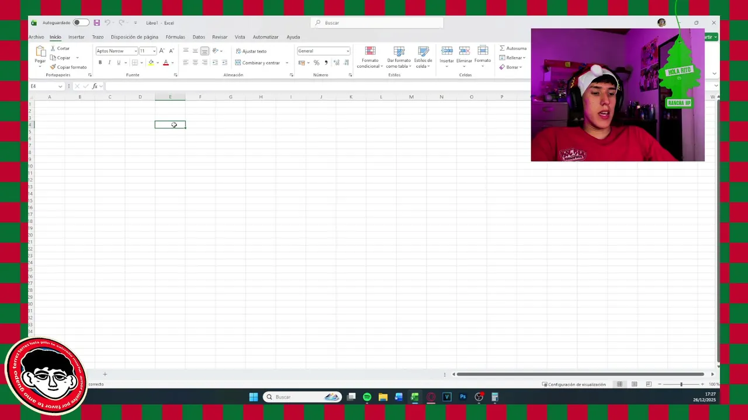Toggle Autoguardado switch
The image size is (748, 420).
[81, 23]
